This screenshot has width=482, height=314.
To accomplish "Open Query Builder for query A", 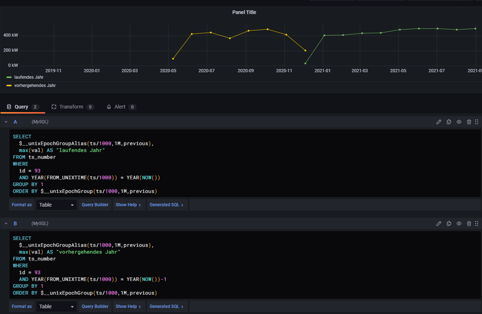I will (95, 205).
